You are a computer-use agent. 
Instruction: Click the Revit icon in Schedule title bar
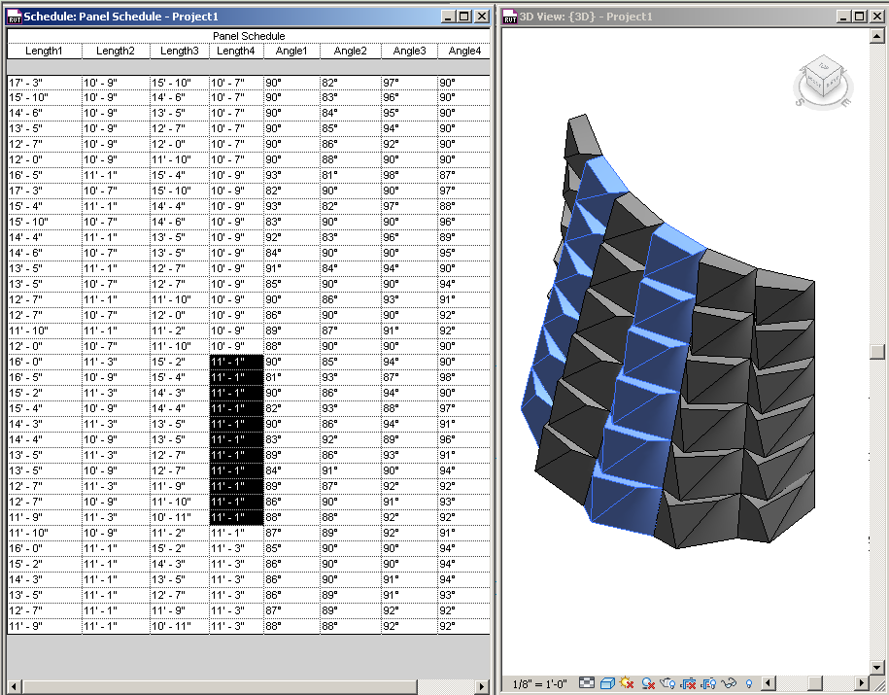tap(14, 17)
